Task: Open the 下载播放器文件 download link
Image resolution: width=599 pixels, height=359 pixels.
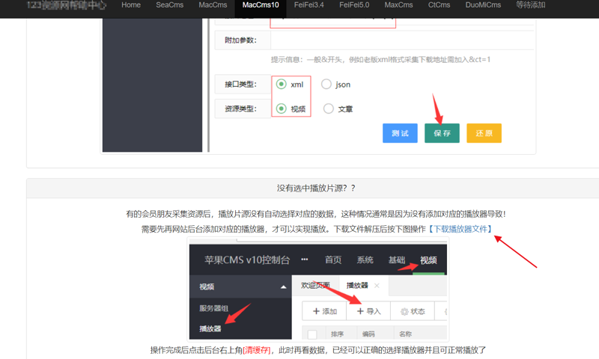Action: [x=460, y=229]
